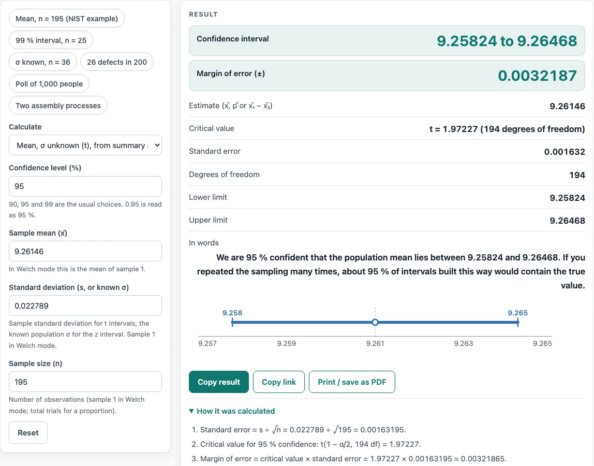
Task: Edit the Standard deviation field
Action: 85,305
